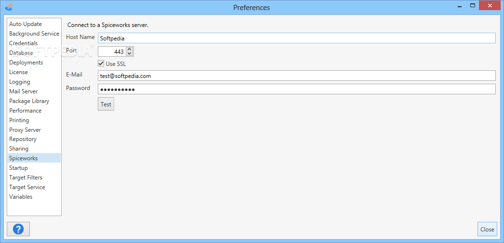This screenshot has width=504, height=243.
Task: Go to the Credentials section
Action: 34,43
